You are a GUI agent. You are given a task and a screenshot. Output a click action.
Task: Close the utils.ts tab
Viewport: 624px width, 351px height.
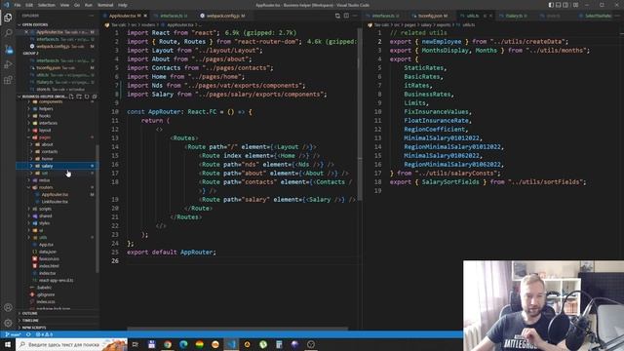[x=490, y=16]
